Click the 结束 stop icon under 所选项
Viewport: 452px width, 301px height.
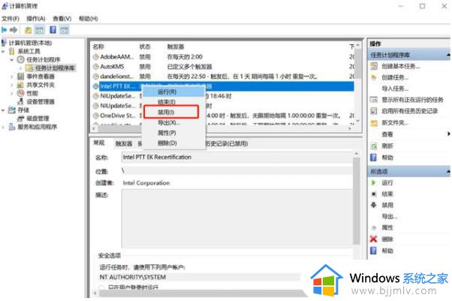point(374,194)
